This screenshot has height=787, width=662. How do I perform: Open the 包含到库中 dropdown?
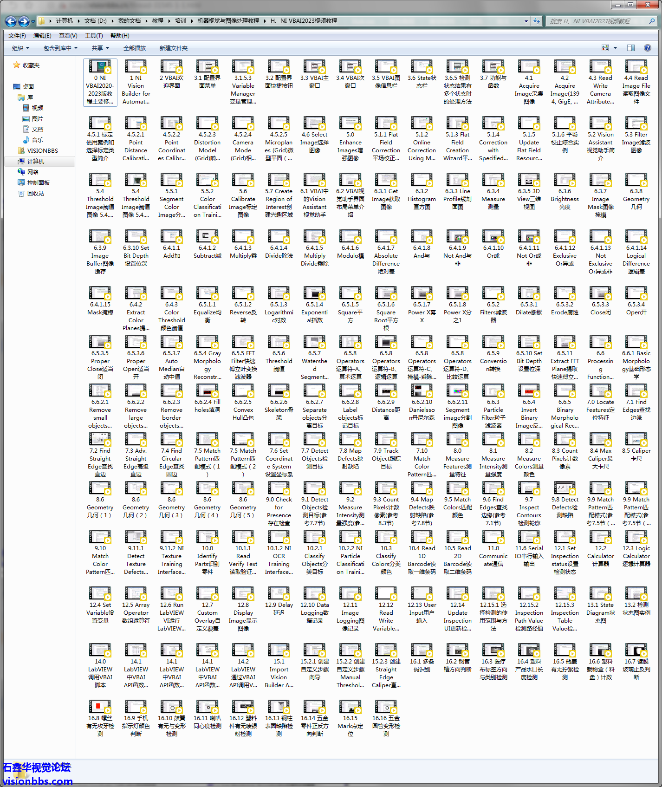click(x=60, y=48)
